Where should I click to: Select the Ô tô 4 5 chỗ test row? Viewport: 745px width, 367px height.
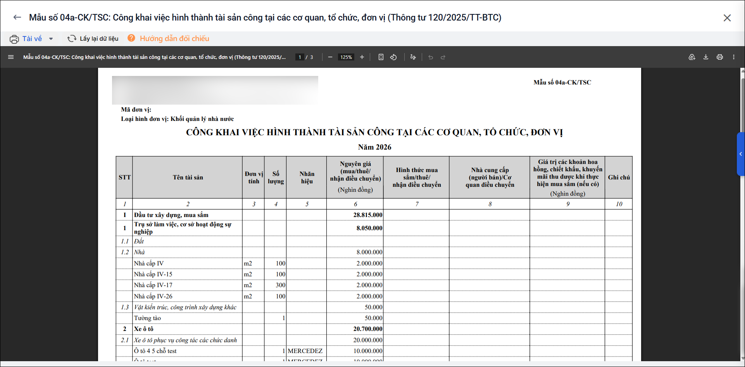click(x=374, y=351)
